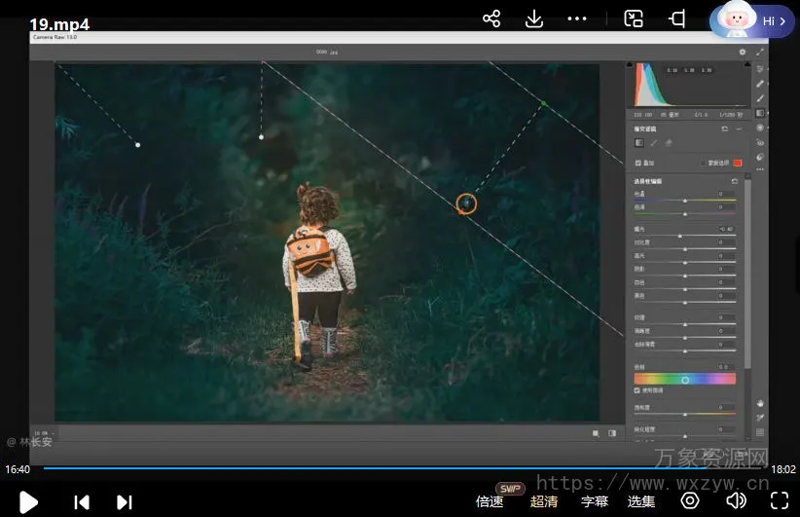Screen dimensions: 800x517
Task: Click the share icon in top bar
Action: click(x=491, y=18)
